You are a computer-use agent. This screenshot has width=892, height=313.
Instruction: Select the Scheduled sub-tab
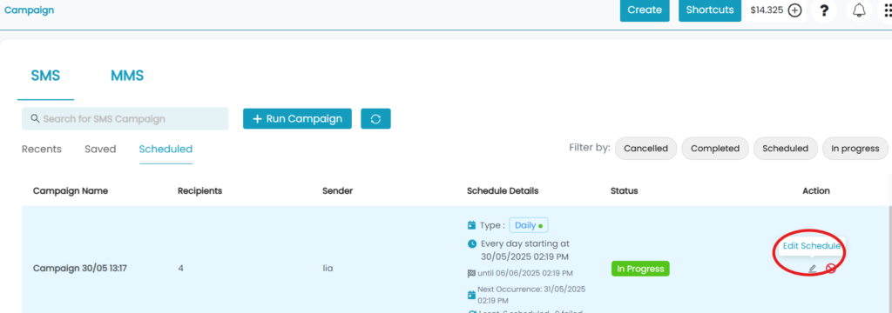[x=166, y=149]
